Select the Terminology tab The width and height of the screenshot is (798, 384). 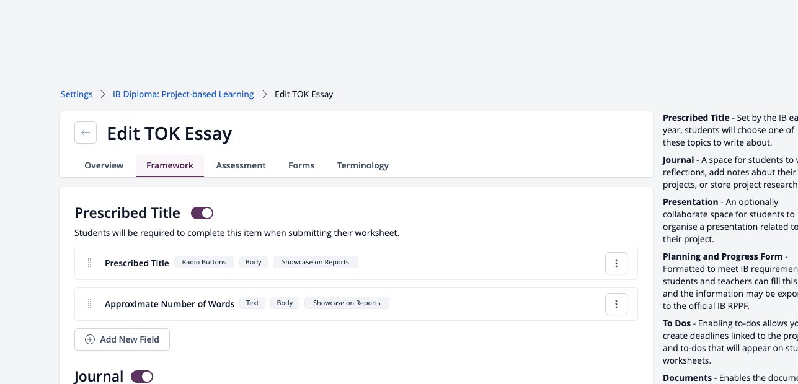tap(363, 165)
